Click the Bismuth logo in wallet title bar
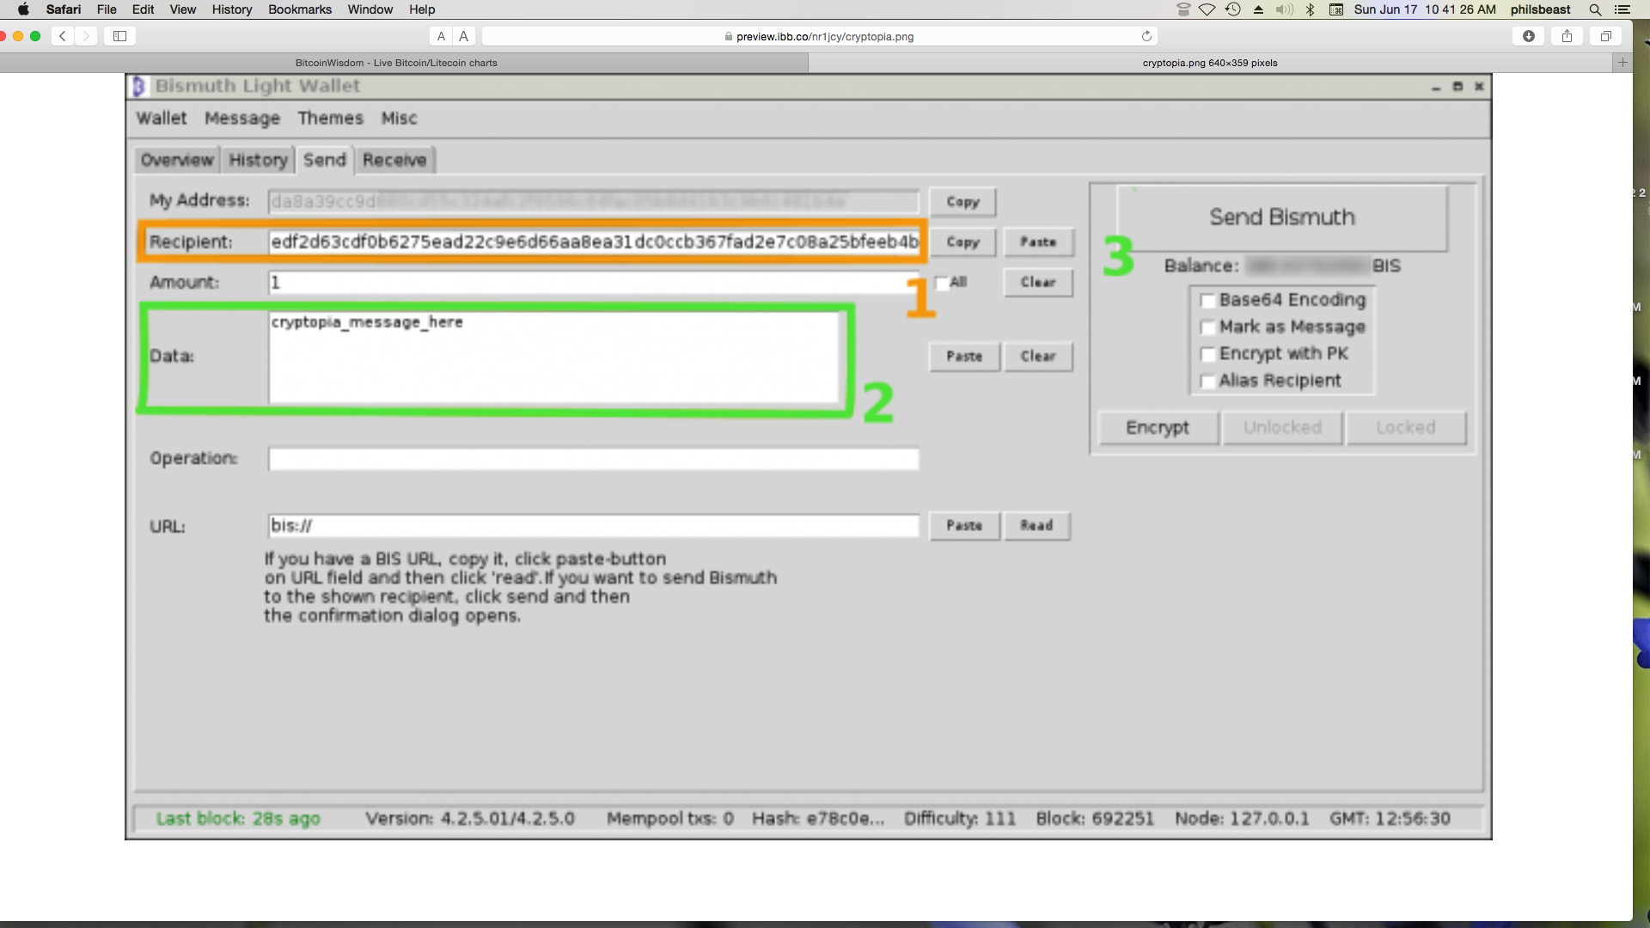Viewport: 1650px width, 928px height. pos(138,86)
